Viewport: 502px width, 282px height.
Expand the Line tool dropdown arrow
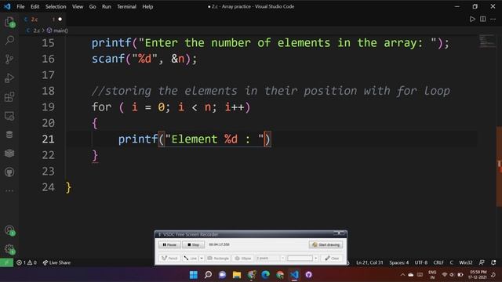(x=202, y=258)
